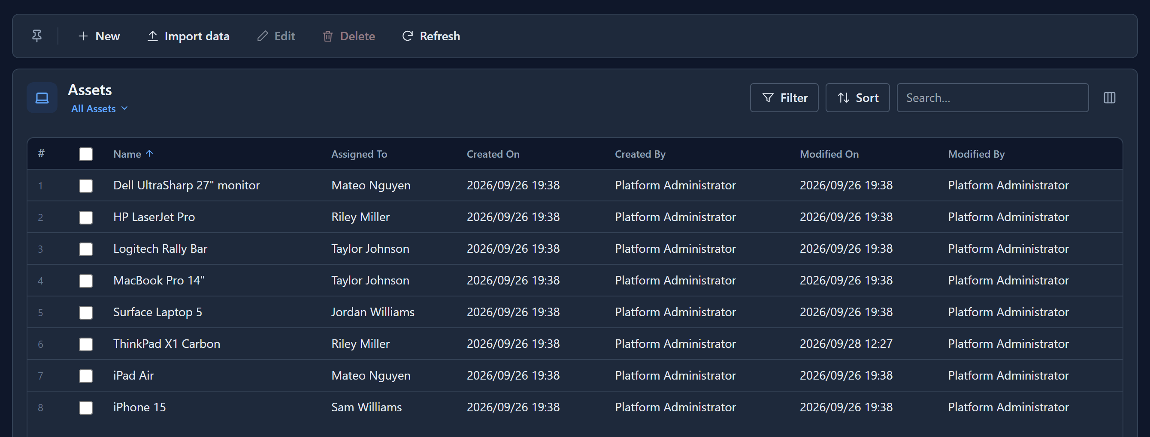Expand the All Assets view dropdown
This screenshot has width=1150, height=437.
100,108
